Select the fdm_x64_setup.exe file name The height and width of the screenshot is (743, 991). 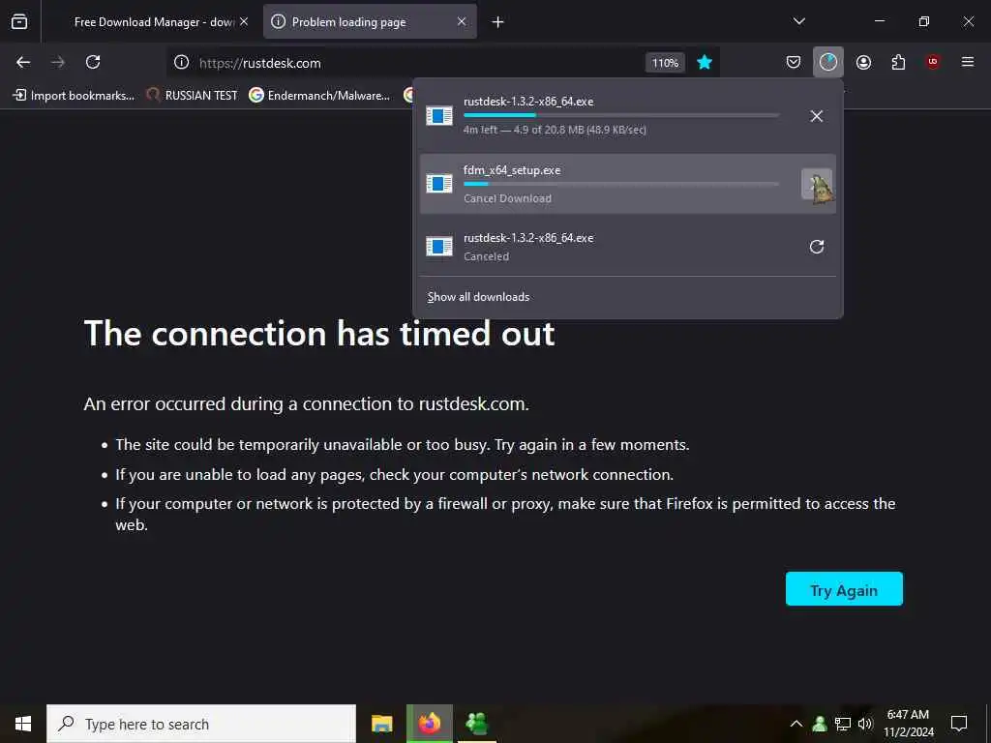pyautogui.click(x=512, y=170)
